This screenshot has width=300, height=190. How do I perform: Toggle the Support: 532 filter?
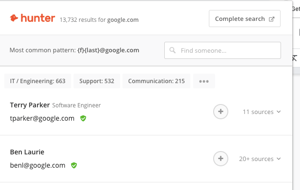coord(97,81)
